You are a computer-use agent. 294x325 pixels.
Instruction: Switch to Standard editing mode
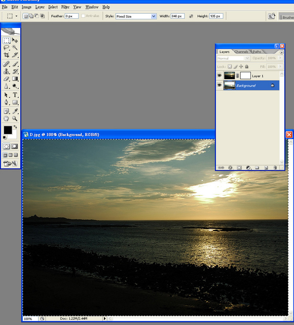[7, 146]
